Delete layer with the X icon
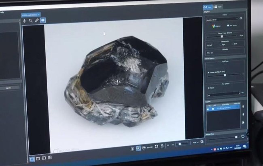The width and height of the screenshot is (263, 166). [243, 122]
